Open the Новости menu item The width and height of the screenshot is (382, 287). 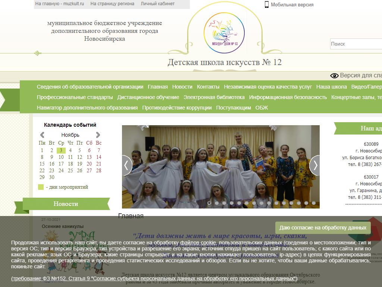(x=182, y=87)
